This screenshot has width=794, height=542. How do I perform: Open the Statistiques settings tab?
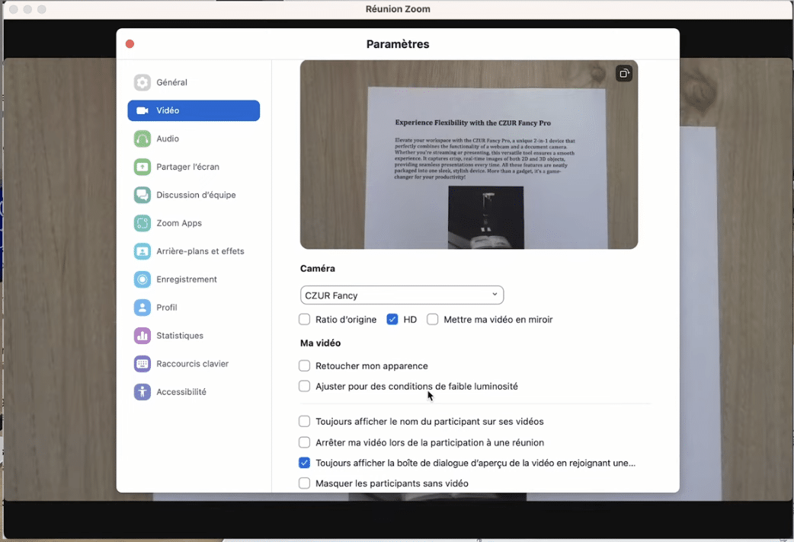click(179, 336)
